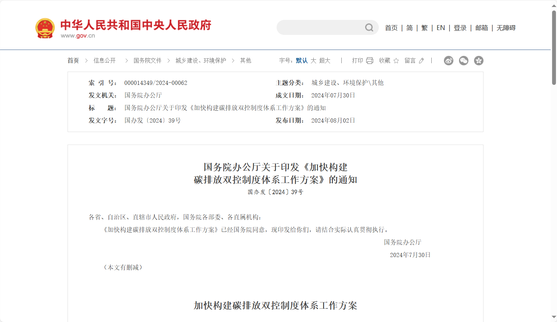This screenshot has height=322, width=557.
Task: Select 默认 font size
Action: point(302,61)
